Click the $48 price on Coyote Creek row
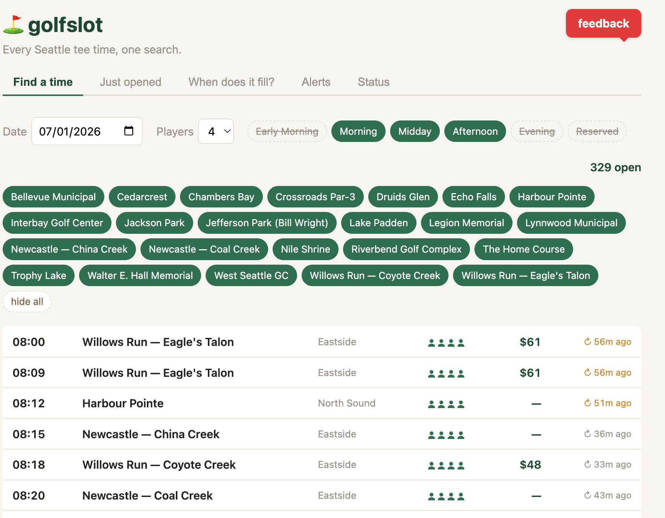Image resolution: width=665 pixels, height=518 pixels. (530, 465)
